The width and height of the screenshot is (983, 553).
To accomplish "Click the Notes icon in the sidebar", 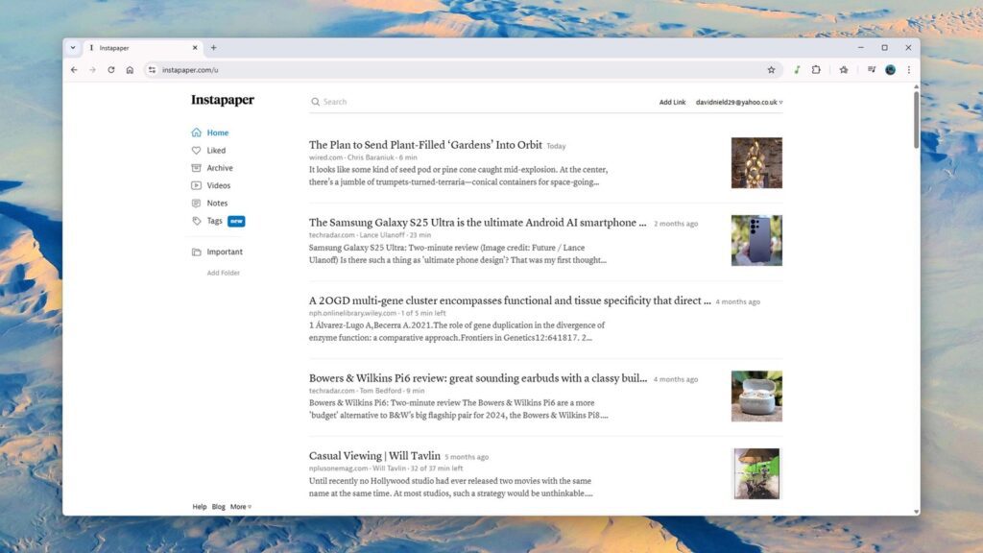I will tap(196, 204).
